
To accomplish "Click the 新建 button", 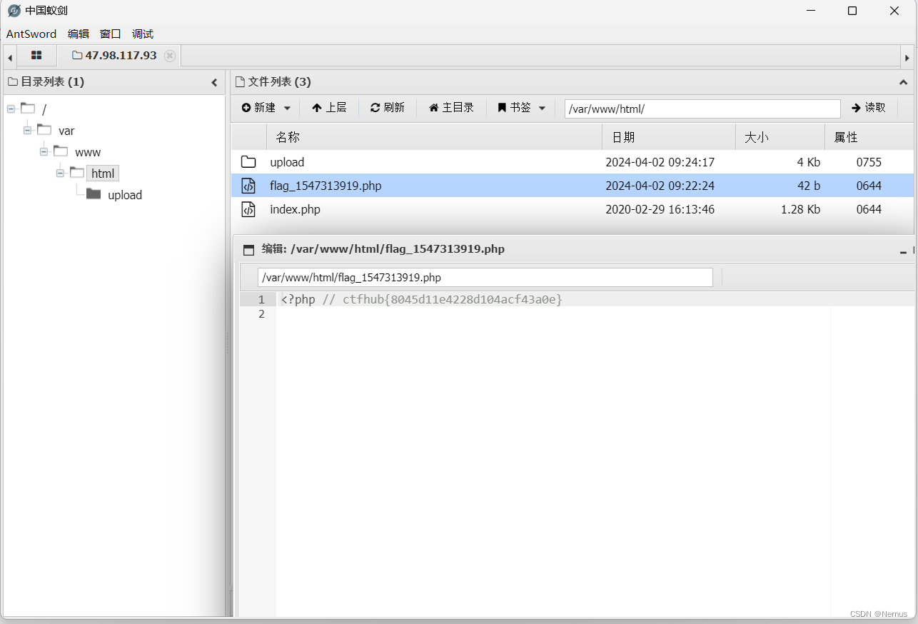I will 259,108.
